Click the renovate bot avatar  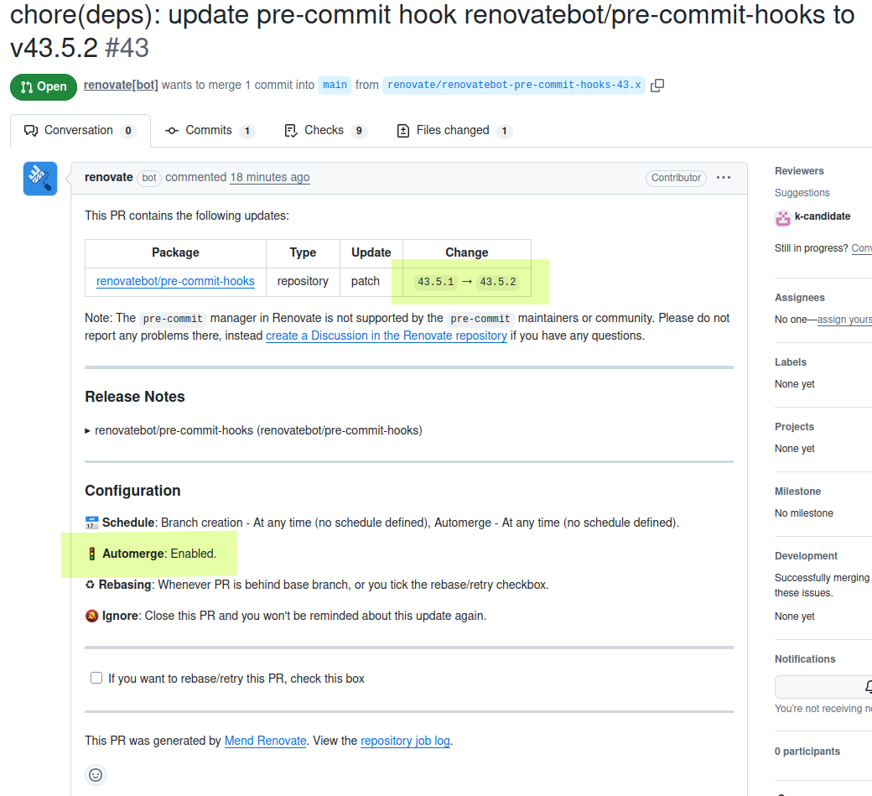coord(39,178)
